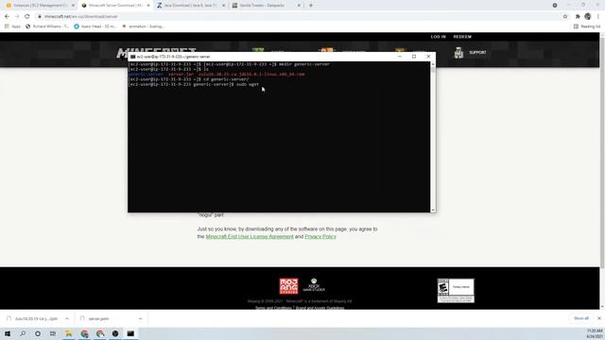Go back in browser history
Viewport: 605px width, 340px height.
[x=7, y=17]
